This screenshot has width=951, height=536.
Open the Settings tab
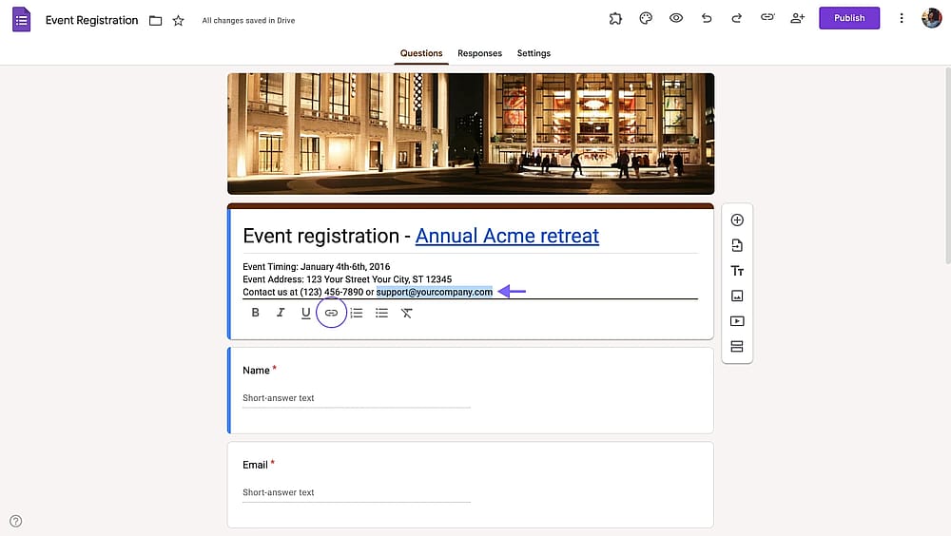click(x=534, y=53)
